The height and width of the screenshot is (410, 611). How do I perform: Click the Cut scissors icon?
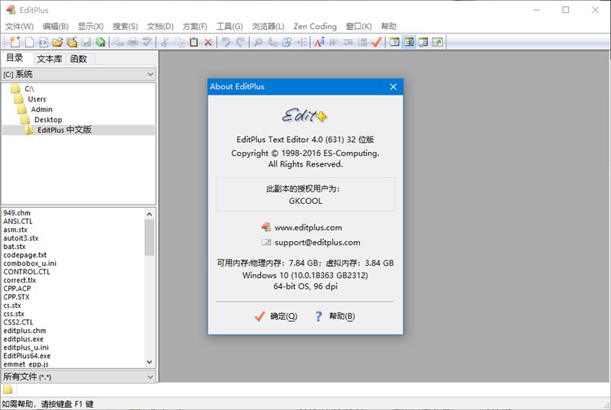(165, 42)
